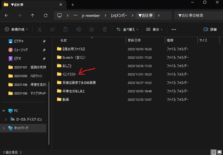
Task: Switch to large thumbnails view in status bar
Action: (x=219, y=152)
